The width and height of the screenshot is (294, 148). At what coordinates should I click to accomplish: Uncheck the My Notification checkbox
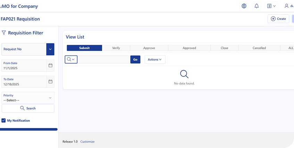(3, 121)
